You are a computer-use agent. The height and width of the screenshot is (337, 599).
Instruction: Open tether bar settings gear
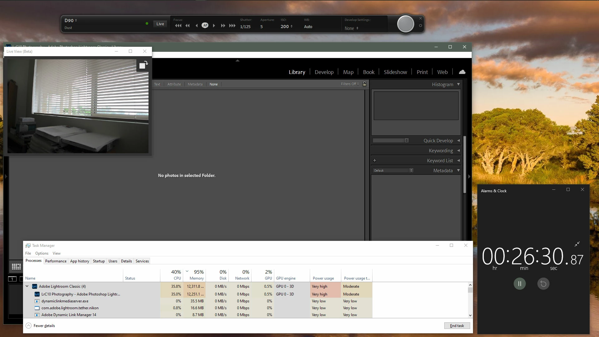coord(421,26)
